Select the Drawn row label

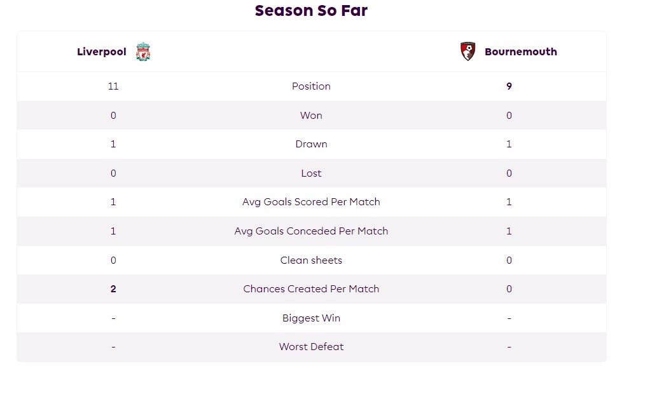click(x=311, y=144)
